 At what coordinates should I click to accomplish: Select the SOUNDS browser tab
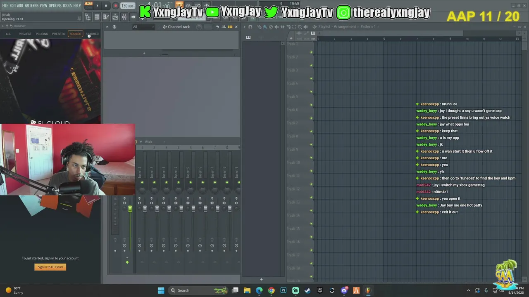coord(75,34)
